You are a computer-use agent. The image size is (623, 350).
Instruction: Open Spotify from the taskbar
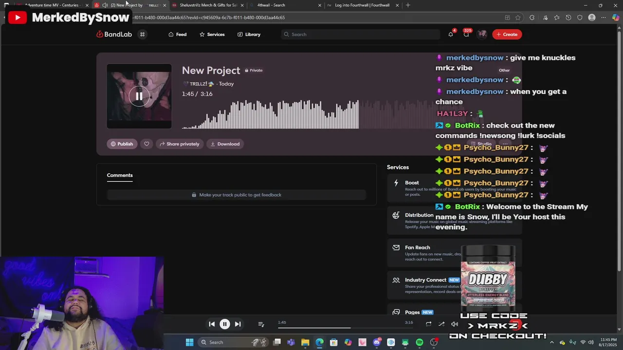tap(420, 342)
